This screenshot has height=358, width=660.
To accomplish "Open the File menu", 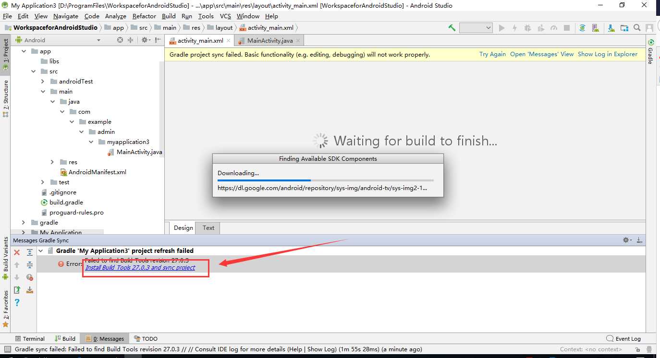I will [x=7, y=16].
